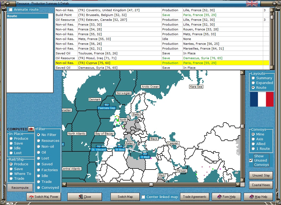Click the resource list scroll down arrow
281x205 pixels.
272,67
